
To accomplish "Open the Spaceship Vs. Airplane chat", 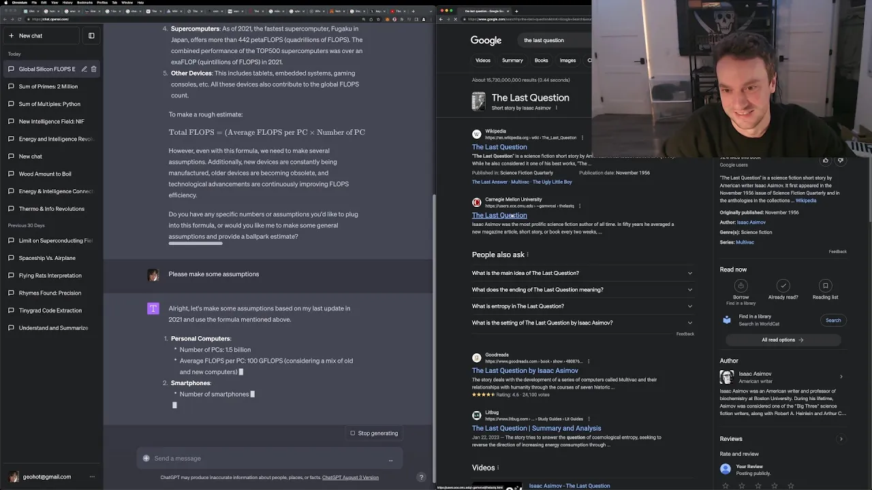I will point(51,258).
